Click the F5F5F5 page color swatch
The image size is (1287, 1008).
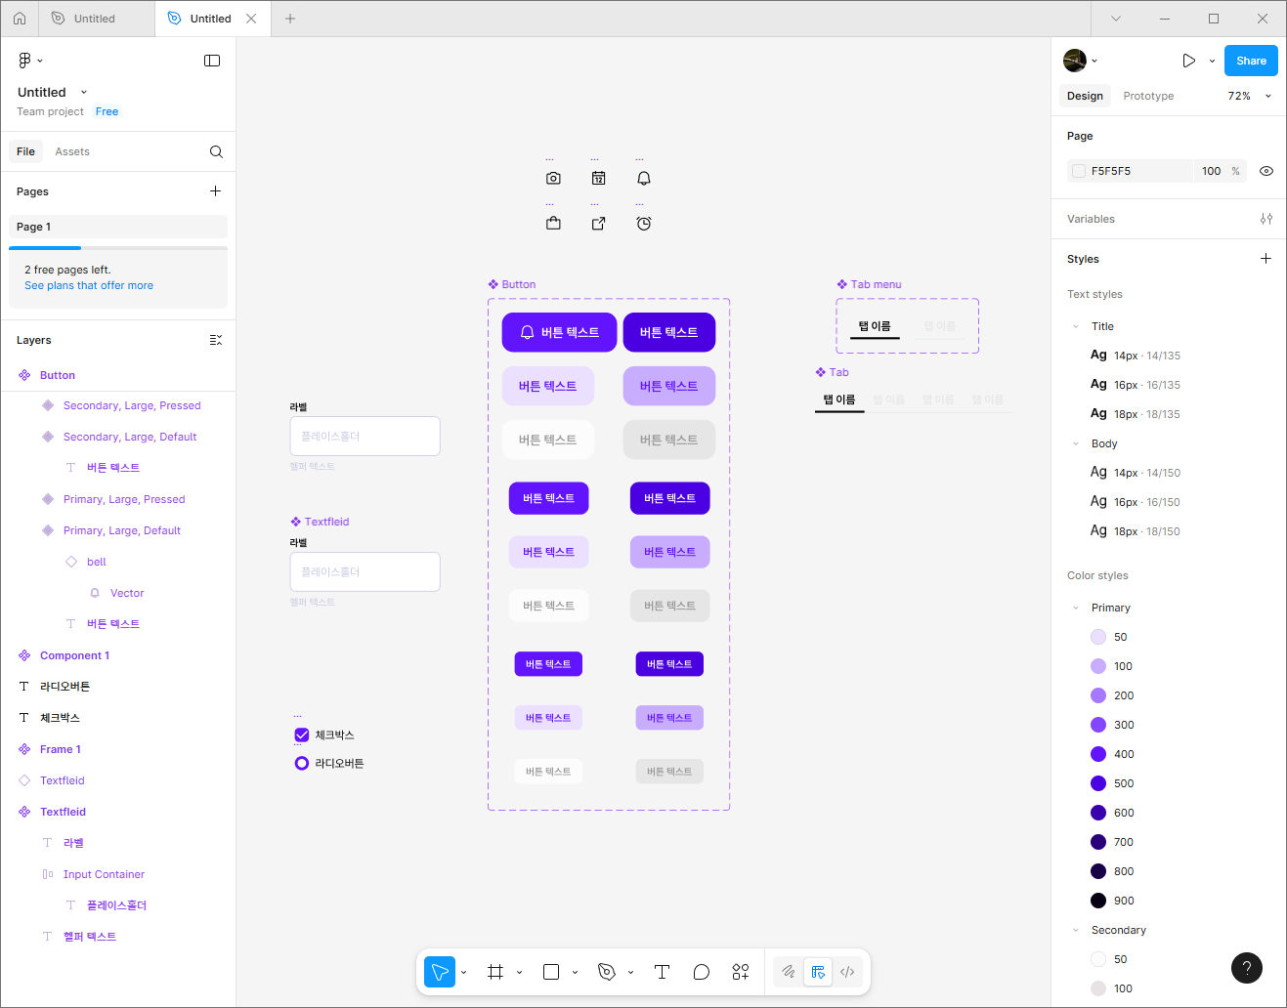[x=1079, y=171]
